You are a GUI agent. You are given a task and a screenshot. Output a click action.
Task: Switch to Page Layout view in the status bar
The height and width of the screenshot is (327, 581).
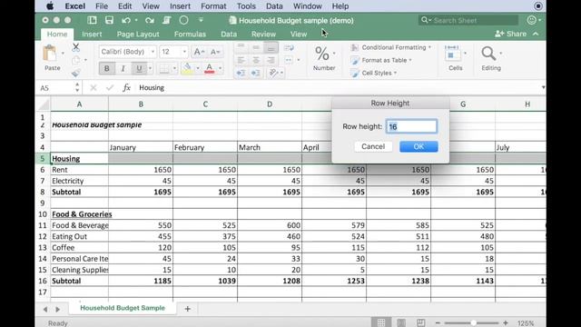coord(401,322)
